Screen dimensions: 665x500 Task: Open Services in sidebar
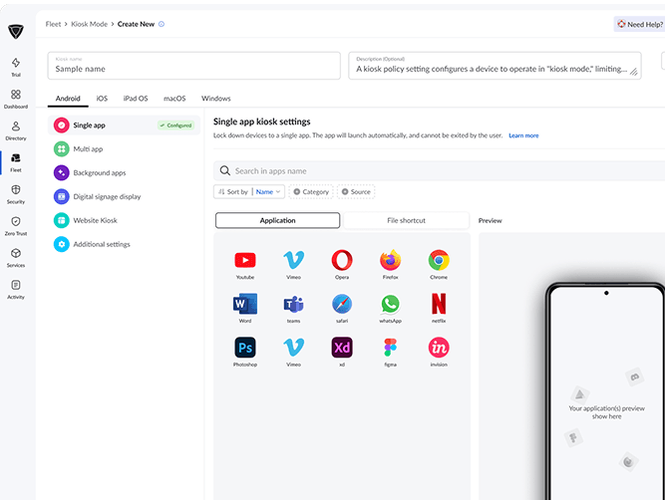tap(16, 258)
